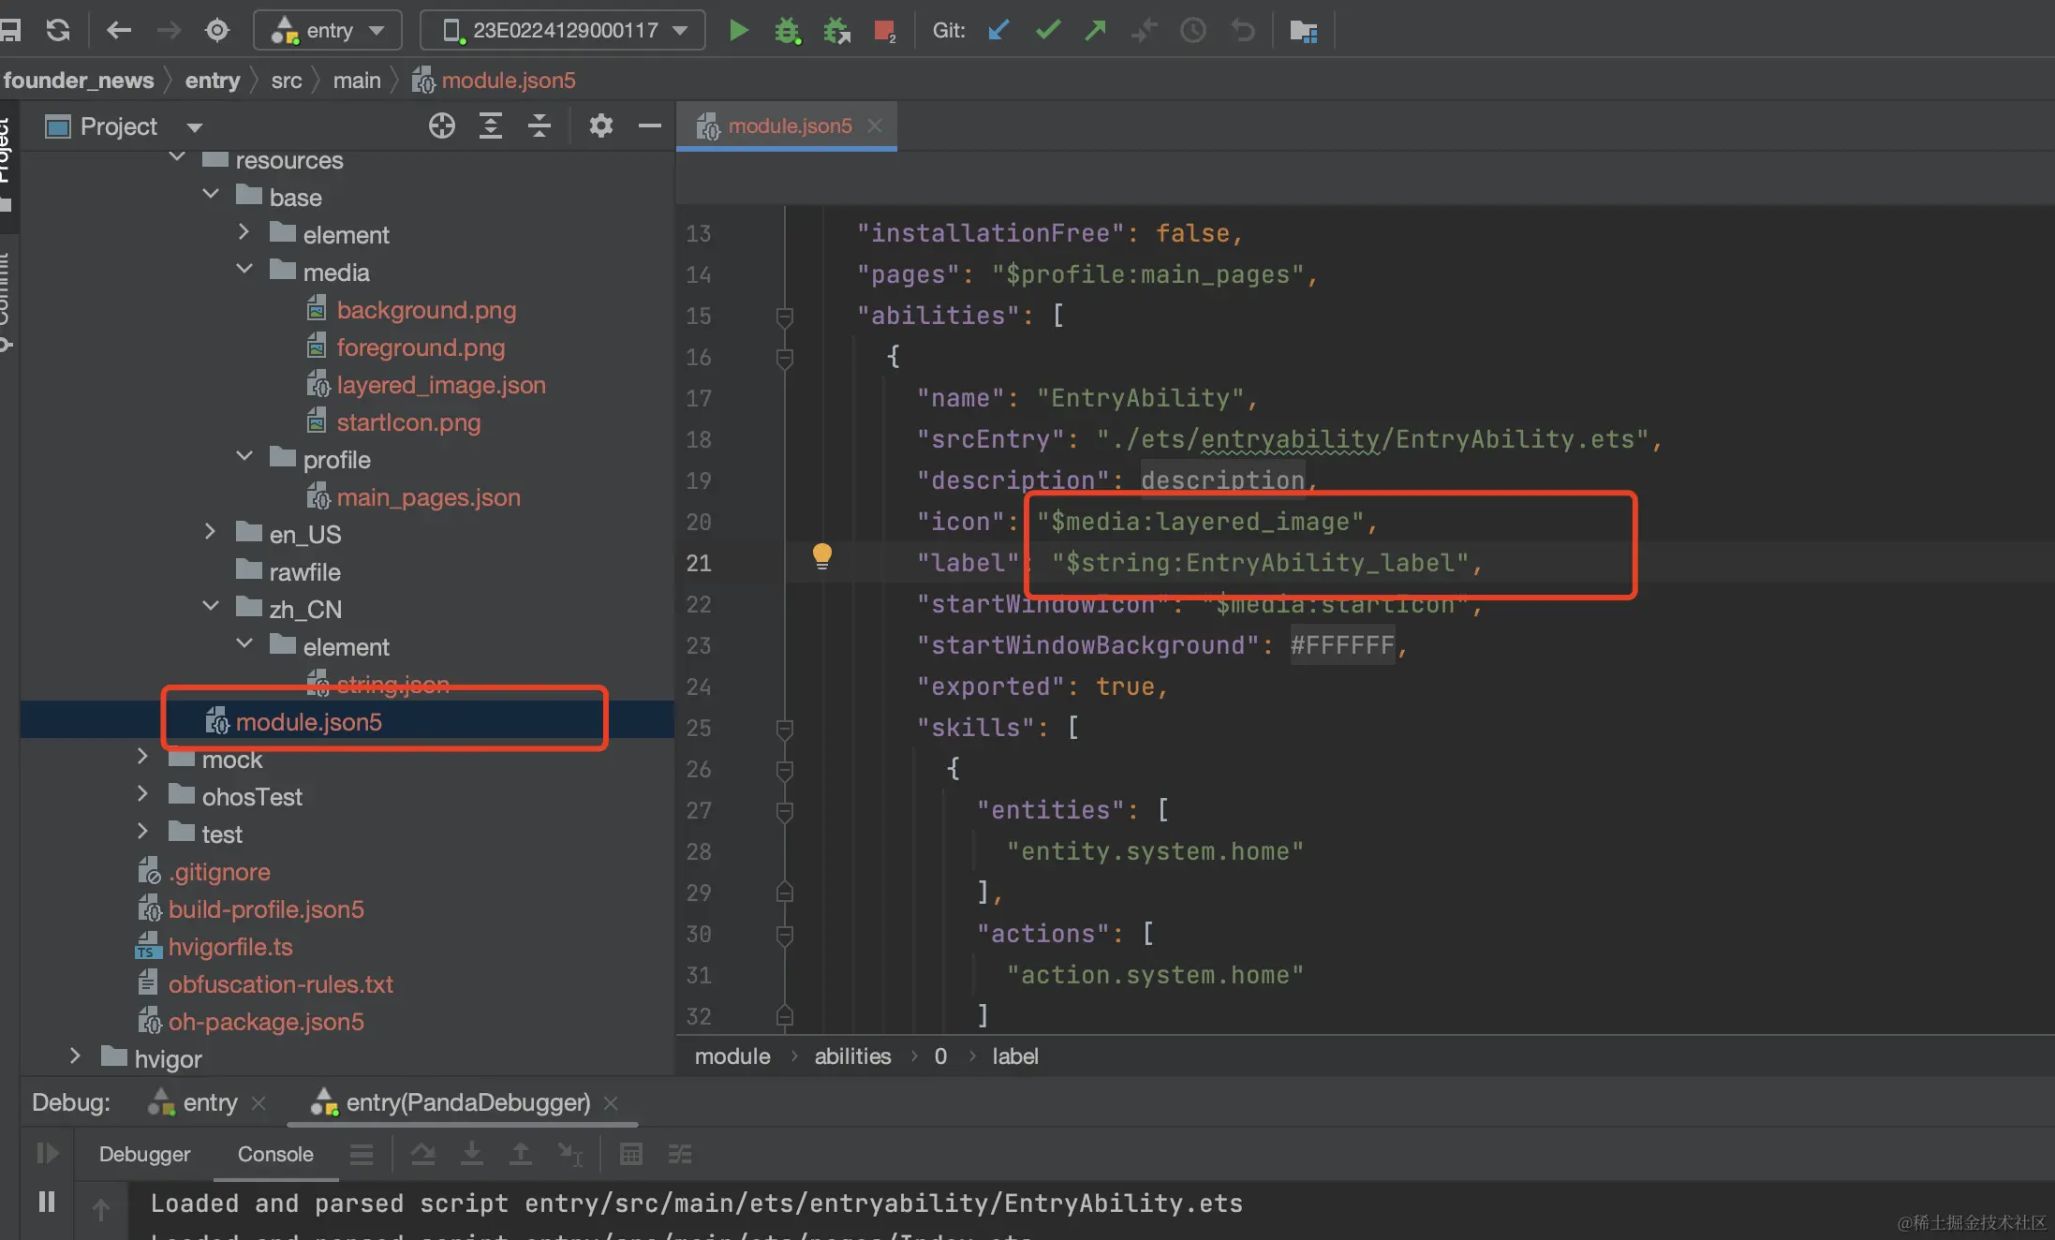Expand the en_US folder
Viewport: 2055px width, 1240px height.
point(211,533)
